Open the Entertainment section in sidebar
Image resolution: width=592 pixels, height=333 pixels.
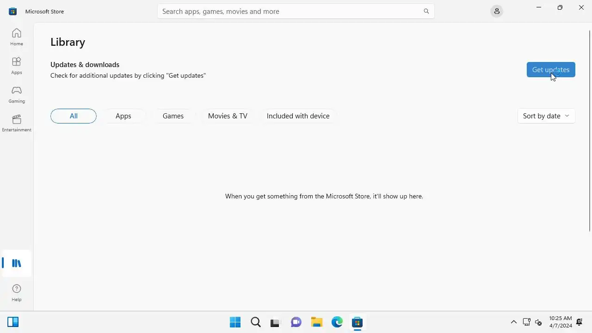(x=17, y=123)
